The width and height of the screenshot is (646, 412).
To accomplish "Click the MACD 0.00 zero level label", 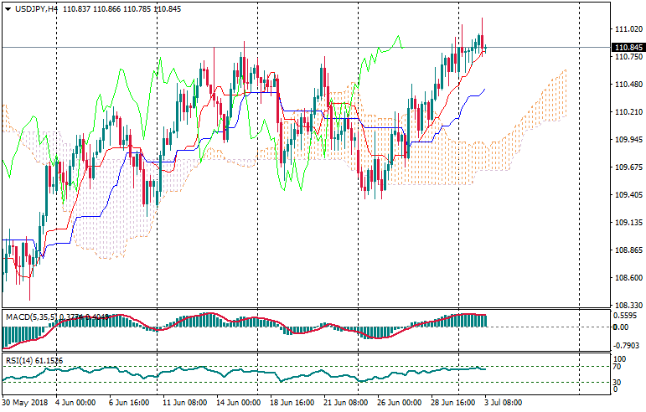I will pos(618,327).
